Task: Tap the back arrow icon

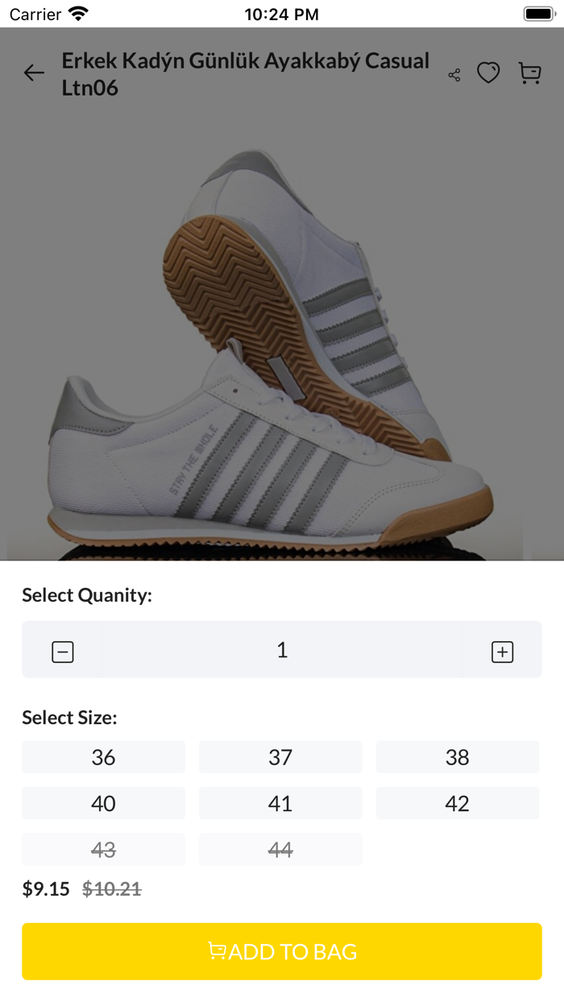Action: 34,73
